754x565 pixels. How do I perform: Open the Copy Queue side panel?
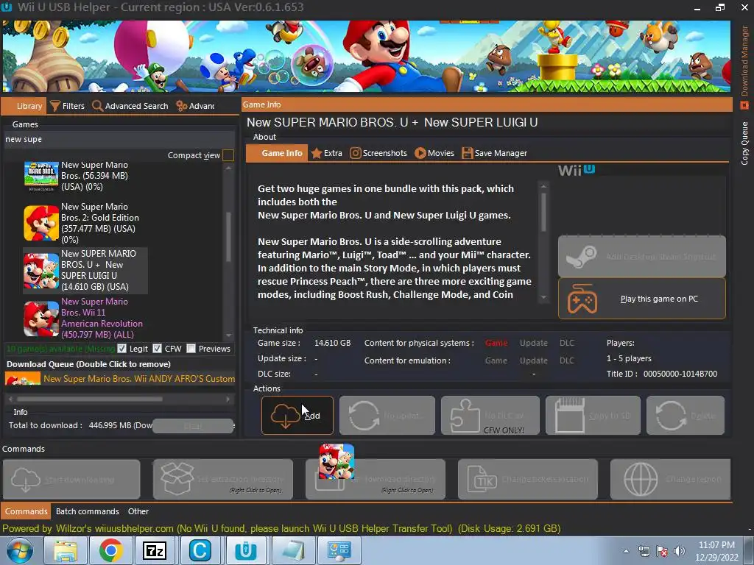point(744,143)
